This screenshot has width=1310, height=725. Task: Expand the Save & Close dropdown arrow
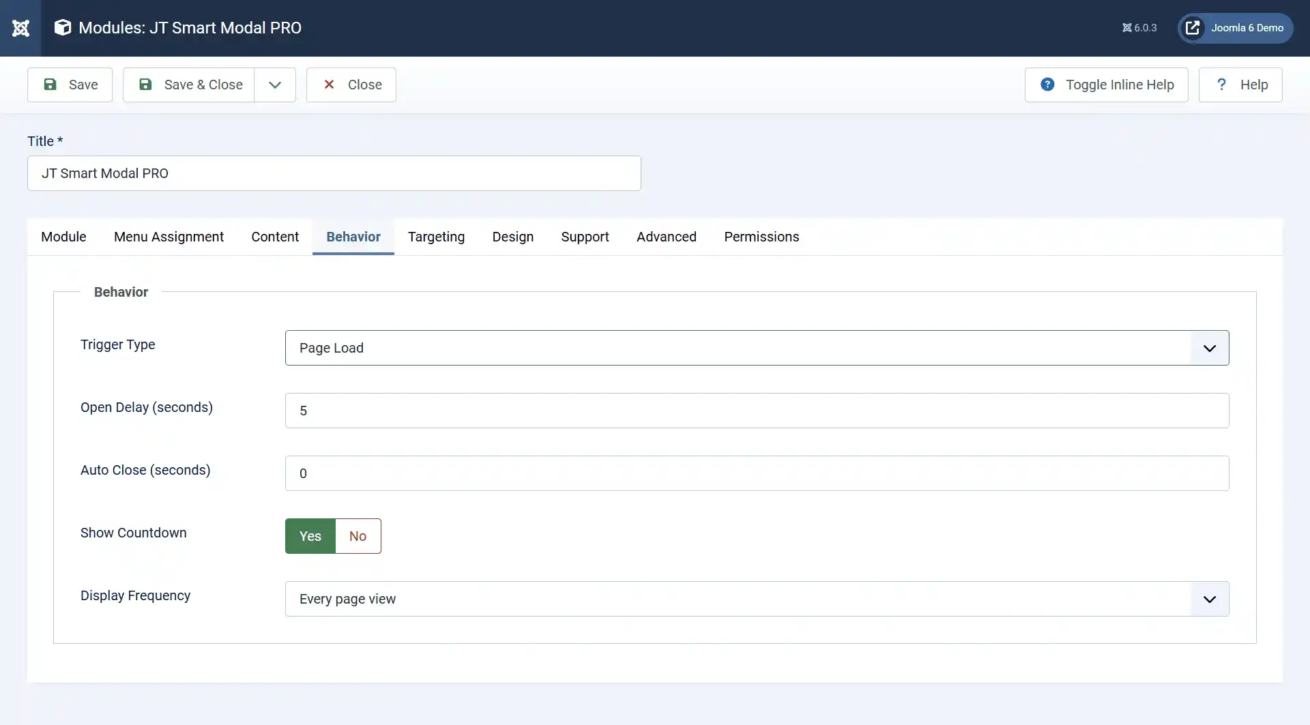(x=275, y=85)
